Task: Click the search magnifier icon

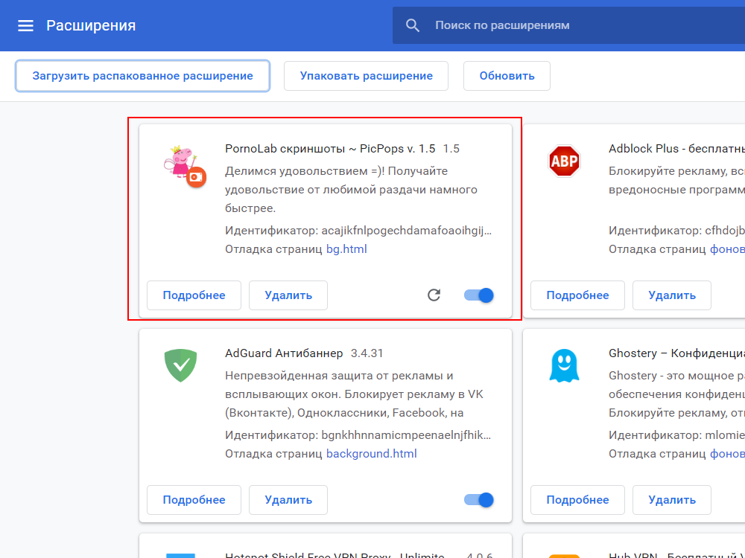Action: [413, 25]
